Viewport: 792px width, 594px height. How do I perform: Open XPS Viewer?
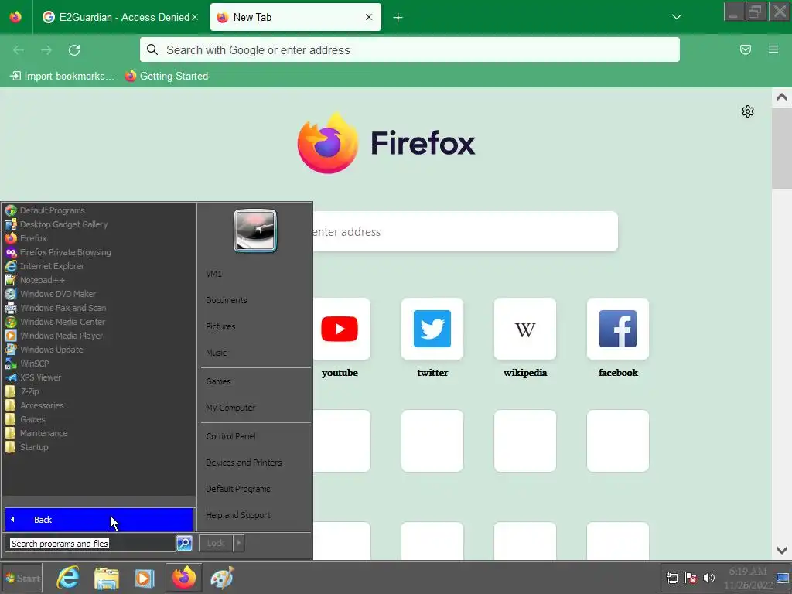click(x=40, y=377)
